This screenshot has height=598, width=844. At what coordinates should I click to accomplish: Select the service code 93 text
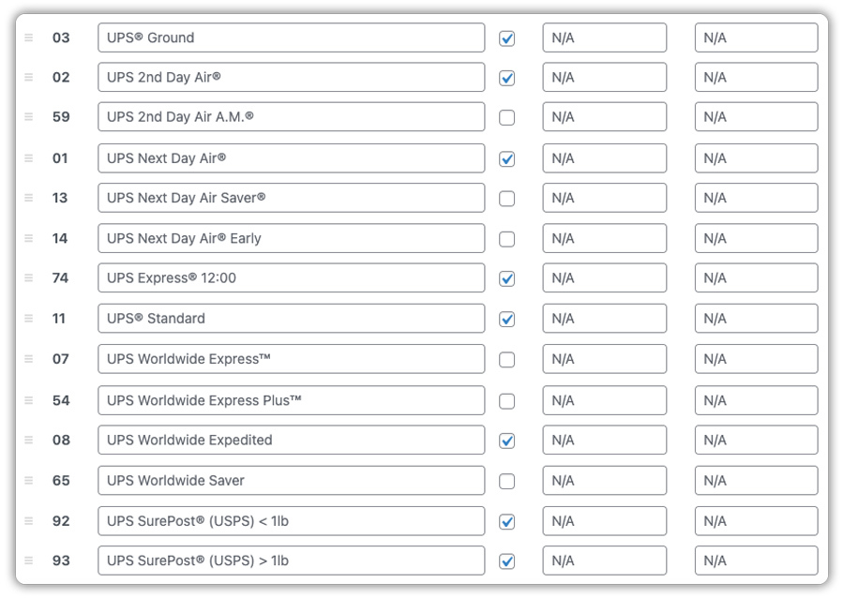click(61, 561)
